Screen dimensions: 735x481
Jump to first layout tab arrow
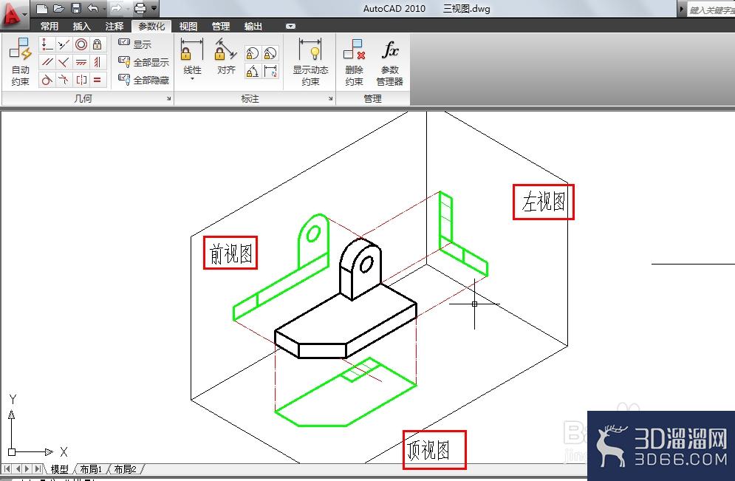7,469
